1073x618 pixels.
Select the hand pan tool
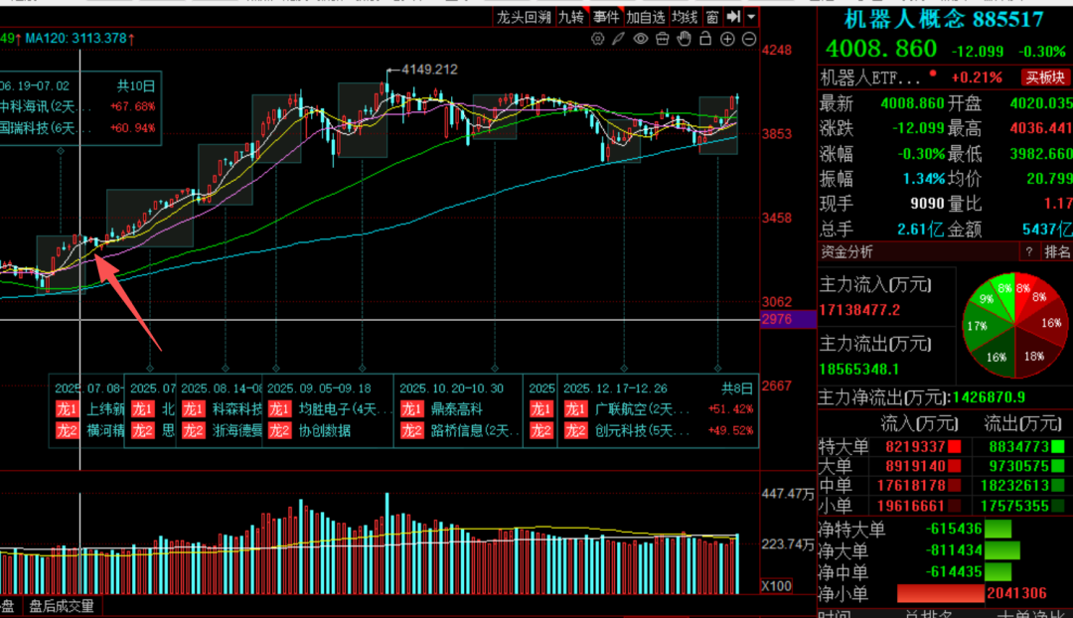click(684, 39)
